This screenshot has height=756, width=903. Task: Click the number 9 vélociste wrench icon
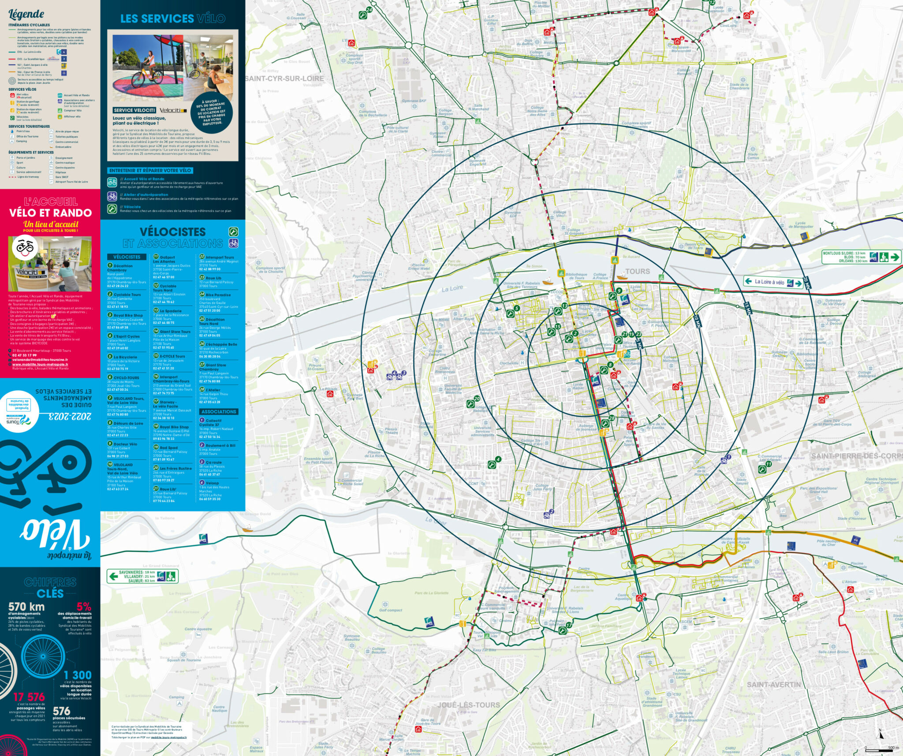[613, 296]
